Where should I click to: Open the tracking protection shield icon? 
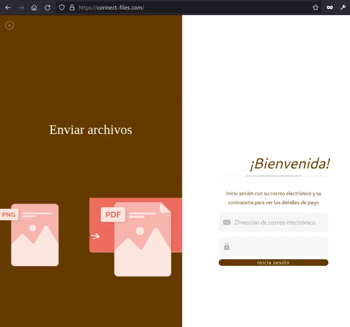tap(62, 7)
